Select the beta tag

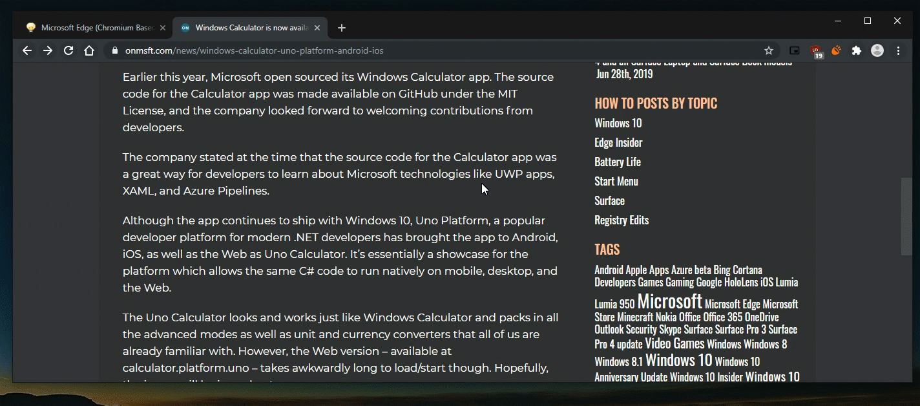(x=703, y=270)
